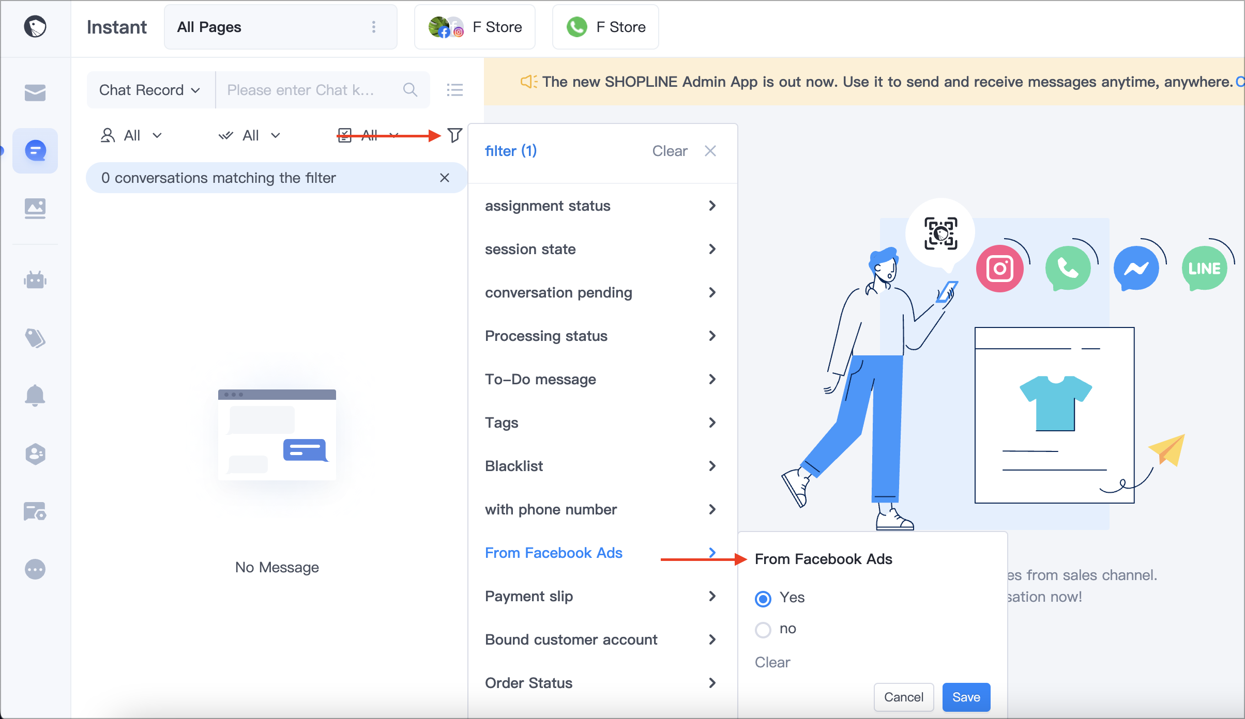Select the no radio option
1245x719 pixels.
[x=763, y=630]
